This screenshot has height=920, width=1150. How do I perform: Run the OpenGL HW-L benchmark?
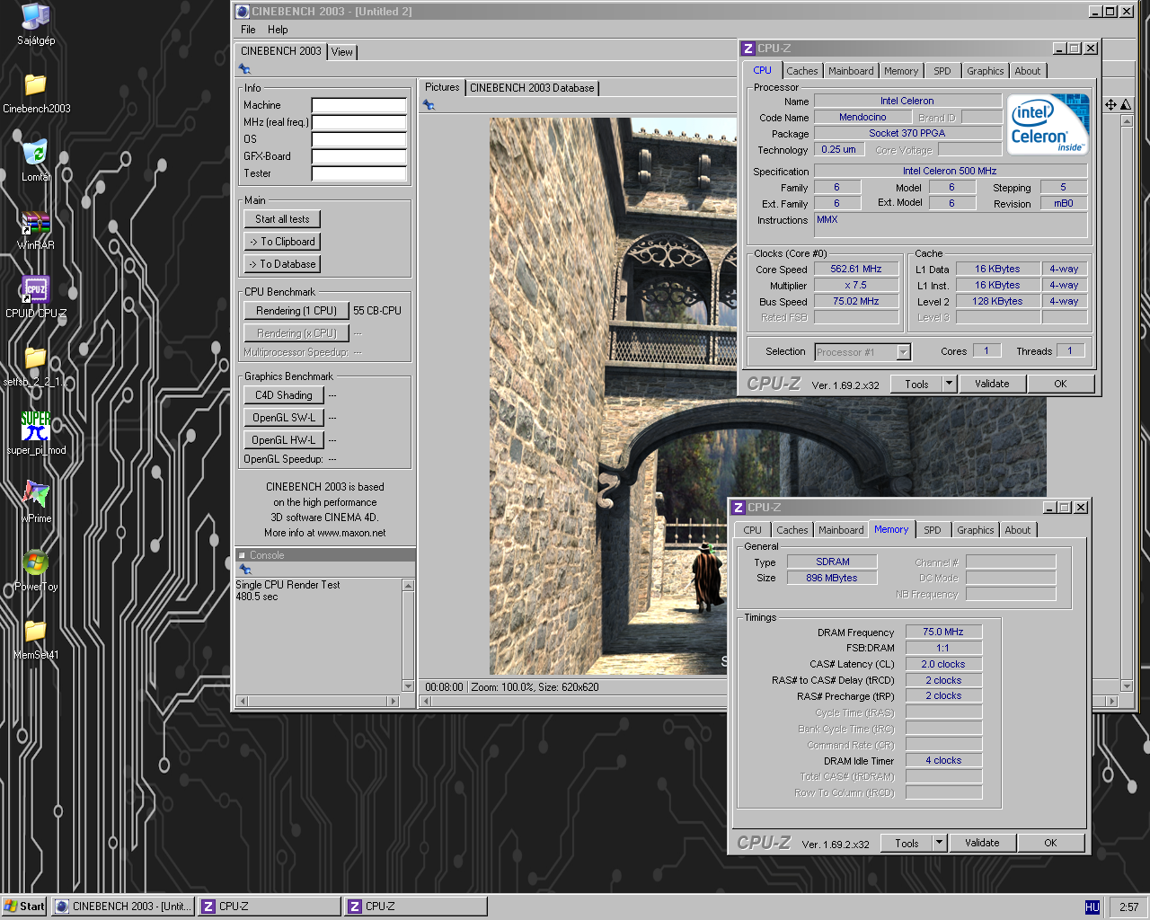[284, 440]
